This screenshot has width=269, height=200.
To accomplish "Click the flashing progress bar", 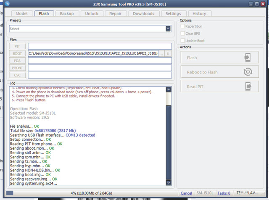I will pos(91,193).
